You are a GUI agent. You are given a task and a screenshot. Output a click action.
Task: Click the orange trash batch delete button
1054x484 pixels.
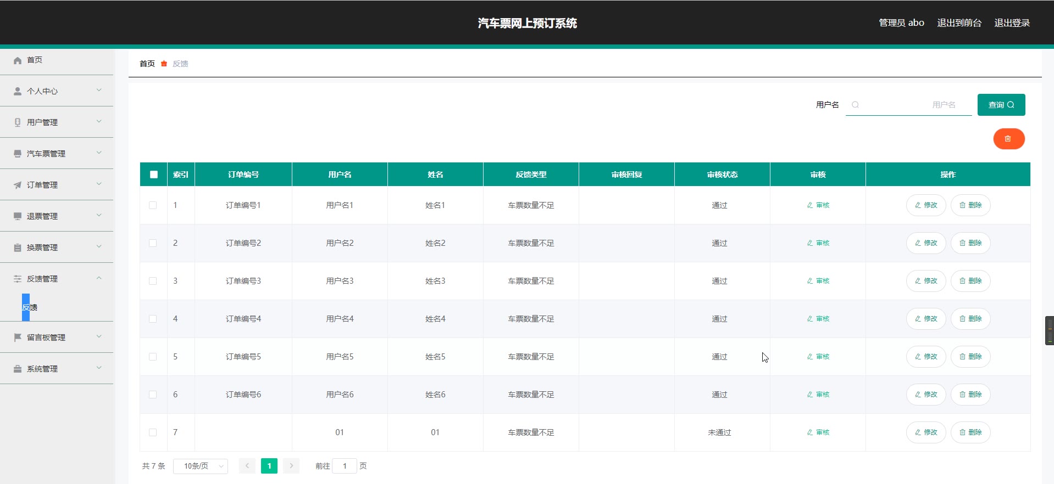coord(1008,139)
